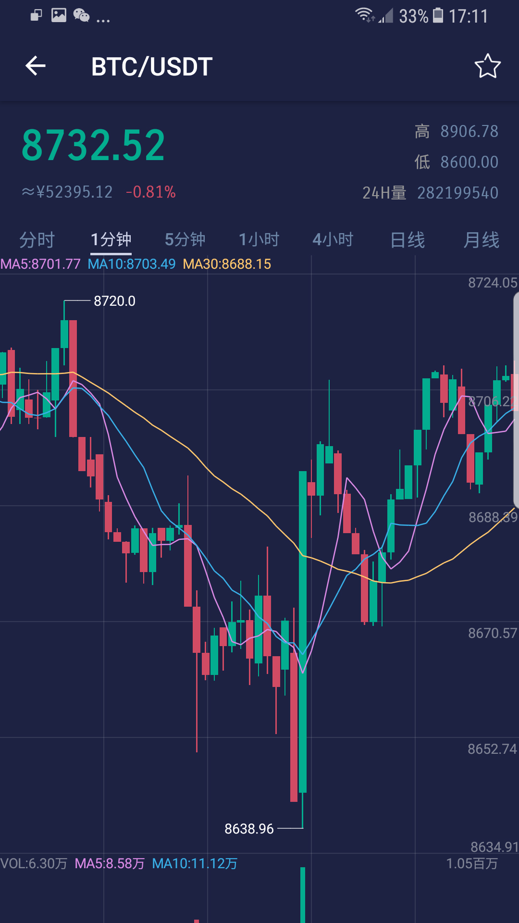Tap the battery icon in status bar

[x=438, y=15]
